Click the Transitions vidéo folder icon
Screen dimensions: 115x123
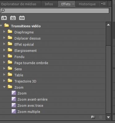pyautogui.click(x=7, y=26)
